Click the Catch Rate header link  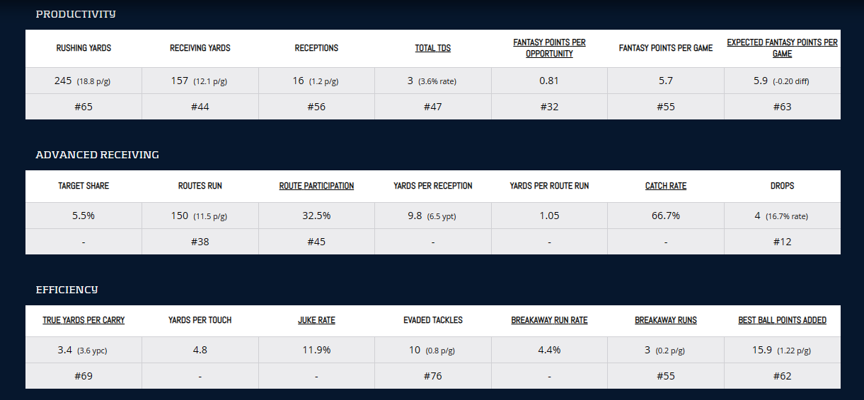[665, 186]
